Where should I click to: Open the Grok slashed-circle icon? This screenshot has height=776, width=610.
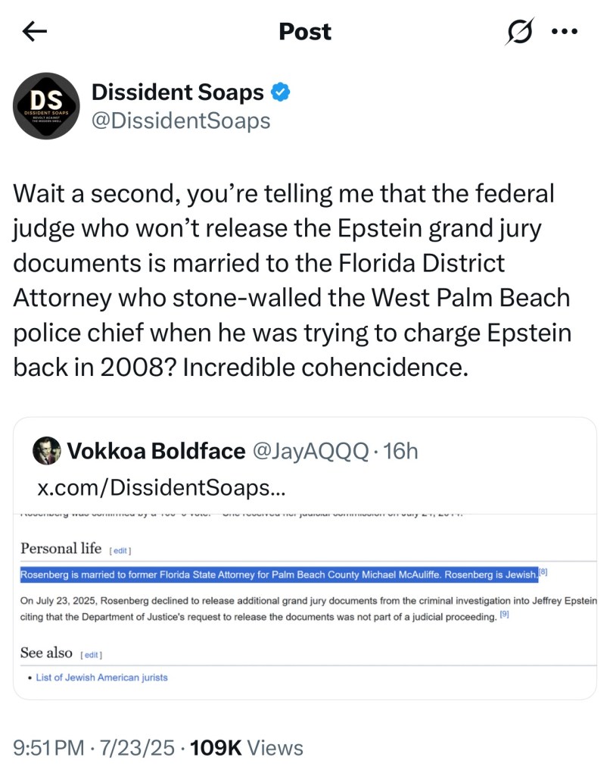pyautogui.click(x=521, y=31)
